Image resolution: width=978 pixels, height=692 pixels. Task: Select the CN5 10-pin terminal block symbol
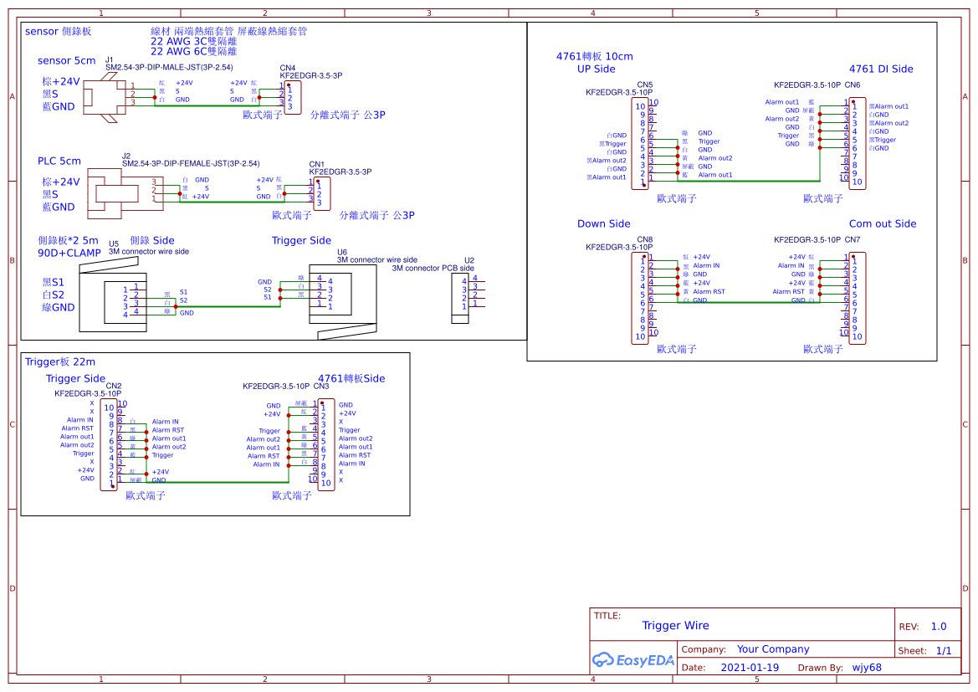(639, 142)
